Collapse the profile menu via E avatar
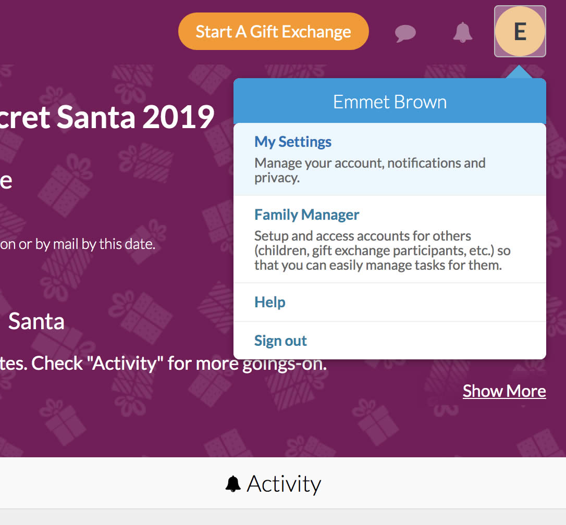 coord(520,32)
